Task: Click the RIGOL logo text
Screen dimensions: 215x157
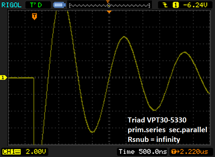Action: [x=11, y=5]
